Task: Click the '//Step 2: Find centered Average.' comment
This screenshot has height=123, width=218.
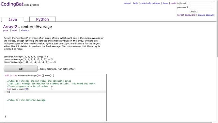Action: point(27,100)
